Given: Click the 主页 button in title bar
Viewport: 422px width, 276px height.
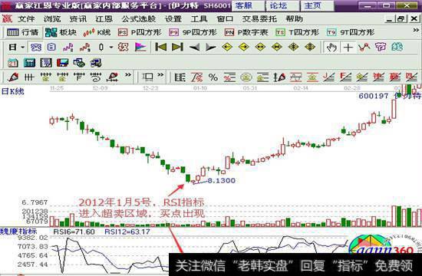Looking at the screenshot, I should [316, 5].
